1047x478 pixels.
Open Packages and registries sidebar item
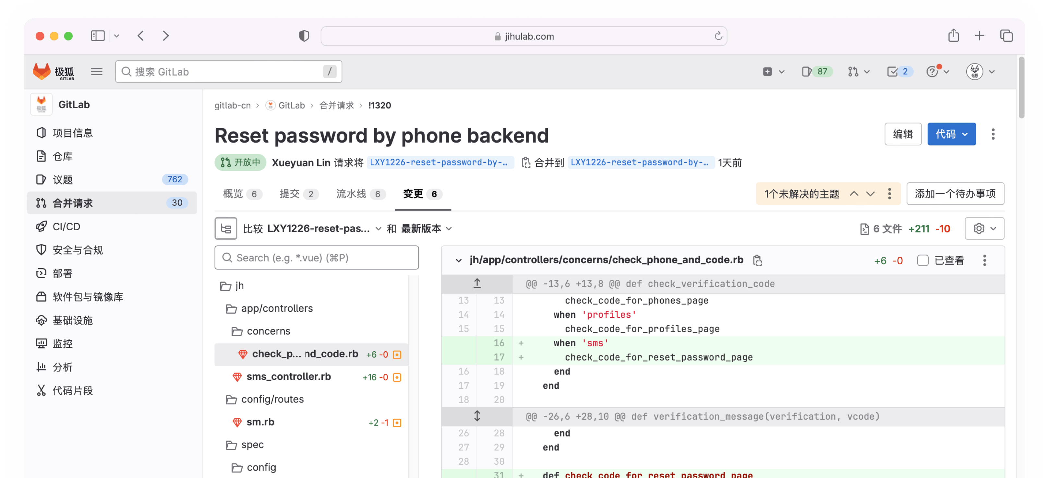[111, 297]
